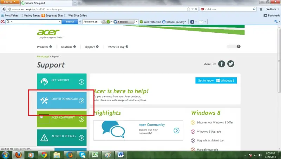Stop page loading with X button
281x159 pixels.
(196, 9)
